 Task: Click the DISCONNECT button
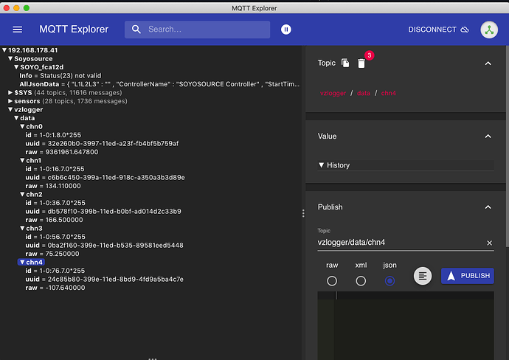[438, 30]
